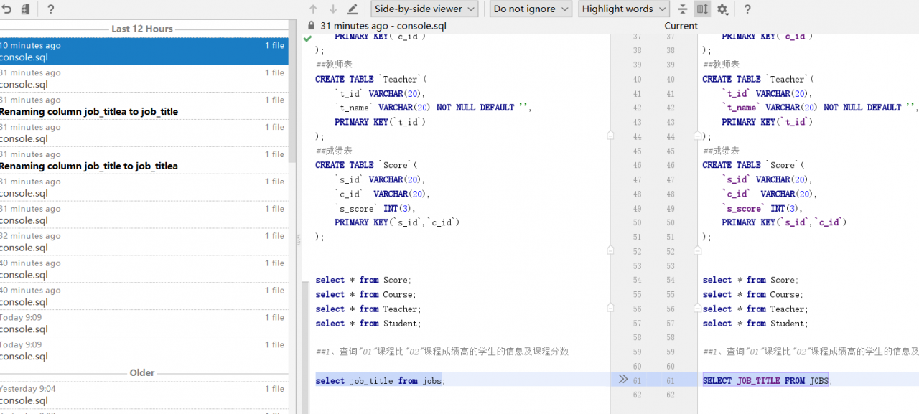This screenshot has width=919, height=414.
Task: Apply the line 61 change with the chevron arrows
Action: [x=623, y=380]
